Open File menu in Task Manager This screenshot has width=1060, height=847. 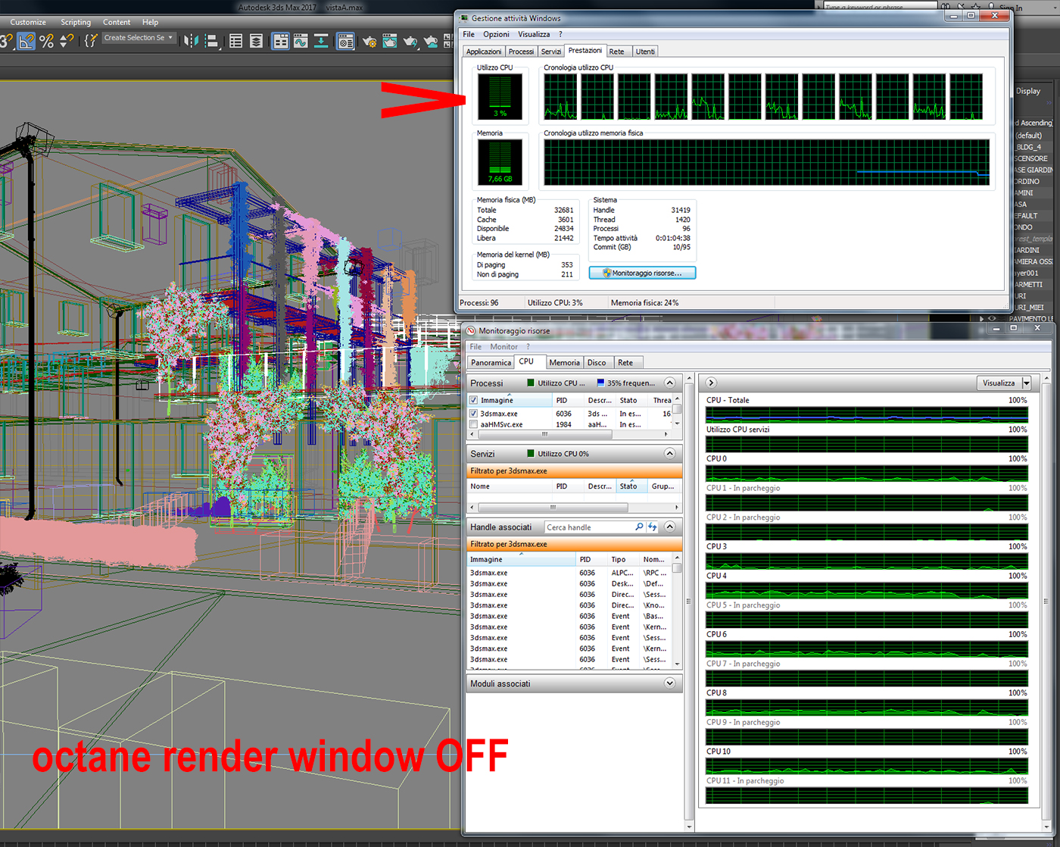[x=469, y=34]
